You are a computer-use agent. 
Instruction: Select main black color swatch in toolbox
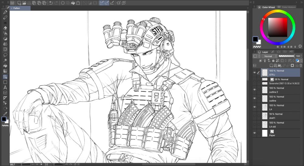click(4, 119)
